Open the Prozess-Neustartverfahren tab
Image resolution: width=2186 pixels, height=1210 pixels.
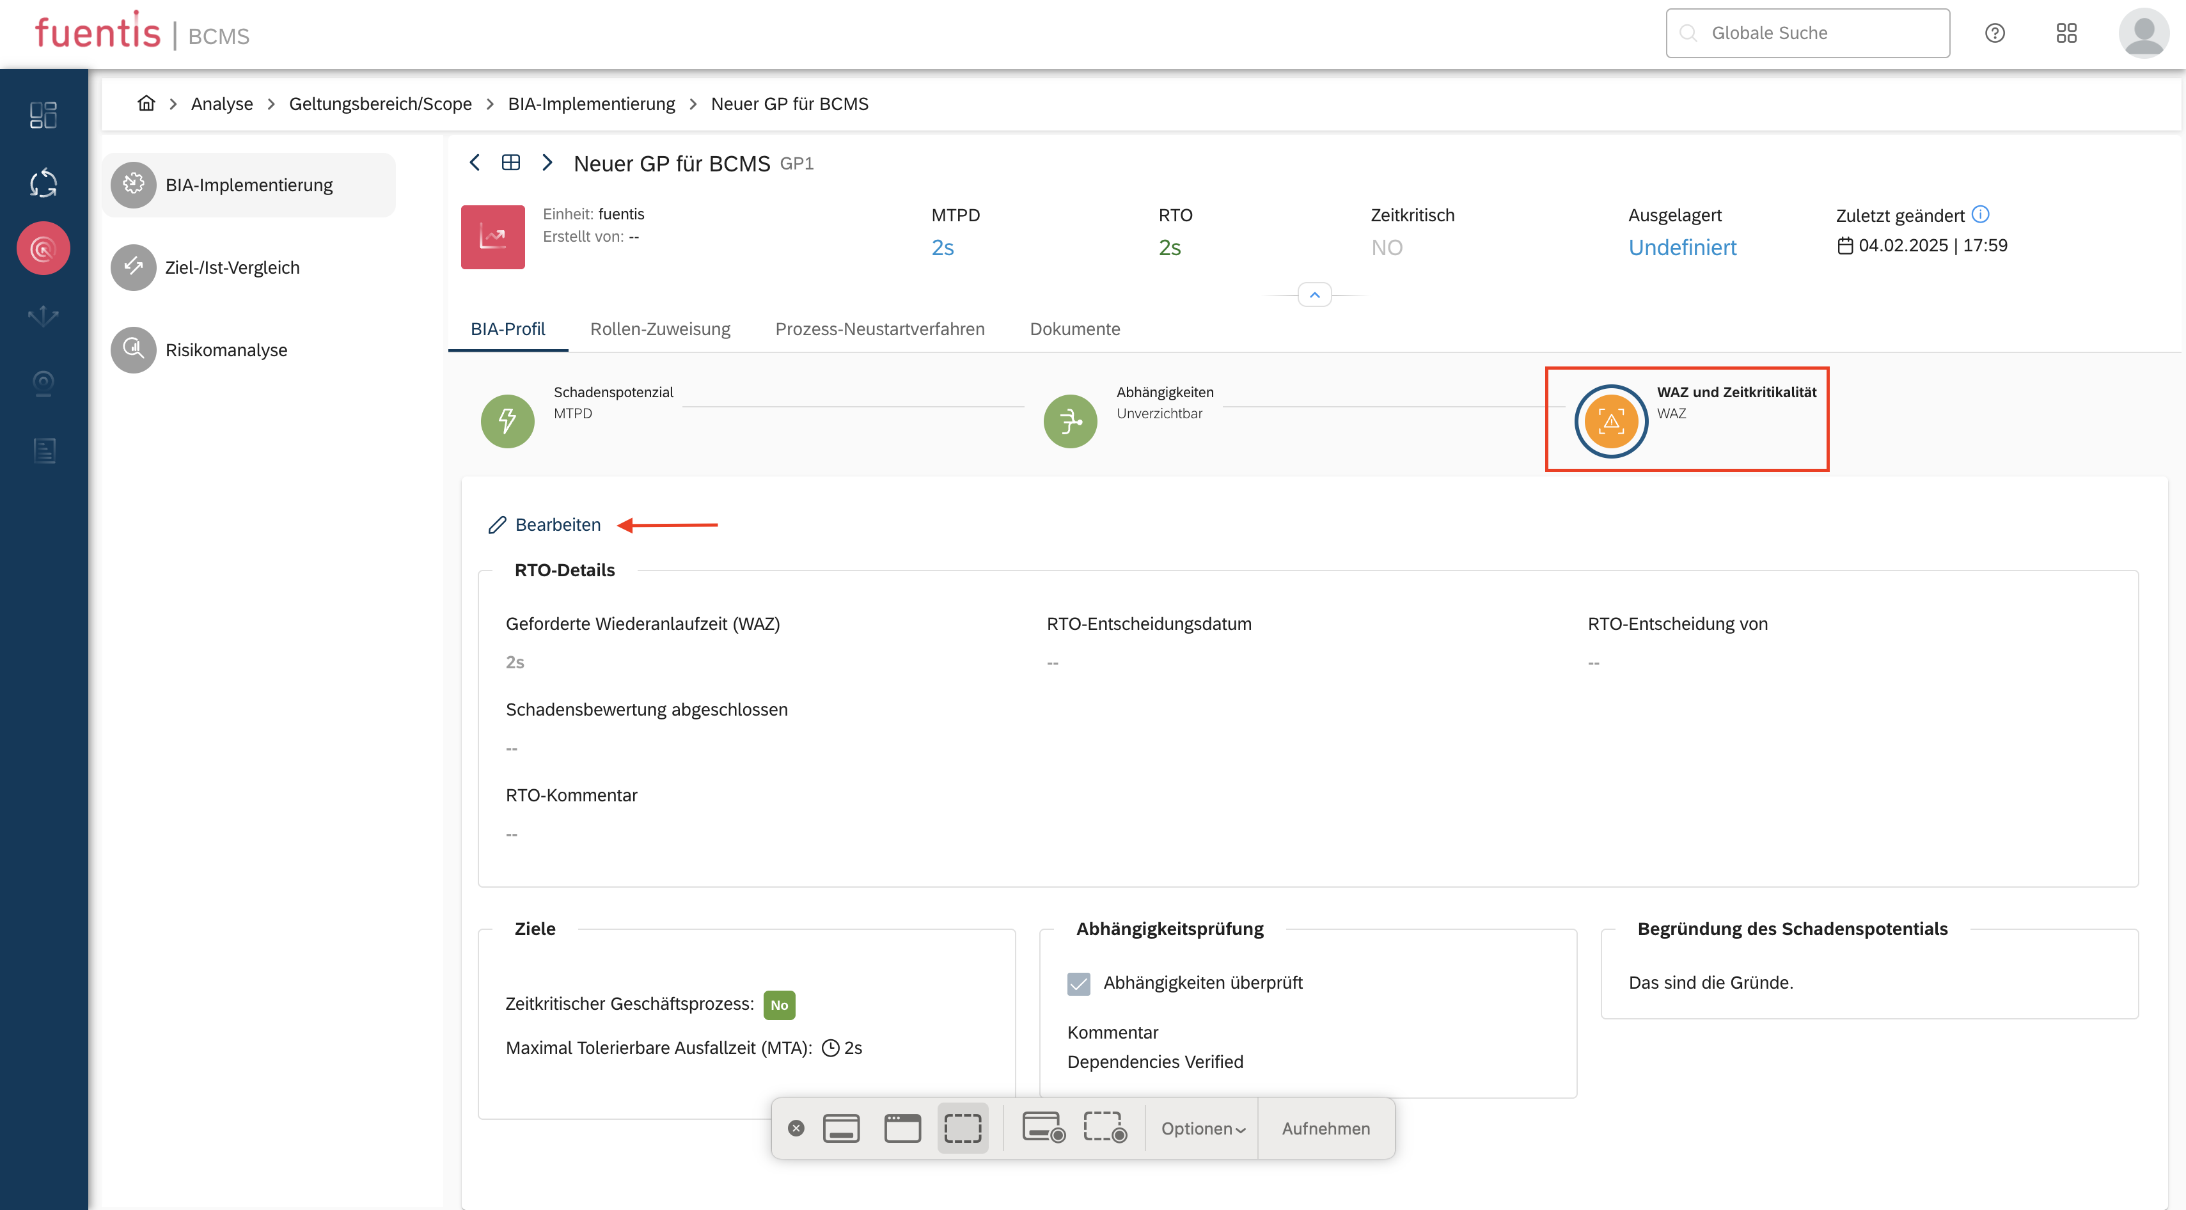coord(879,329)
